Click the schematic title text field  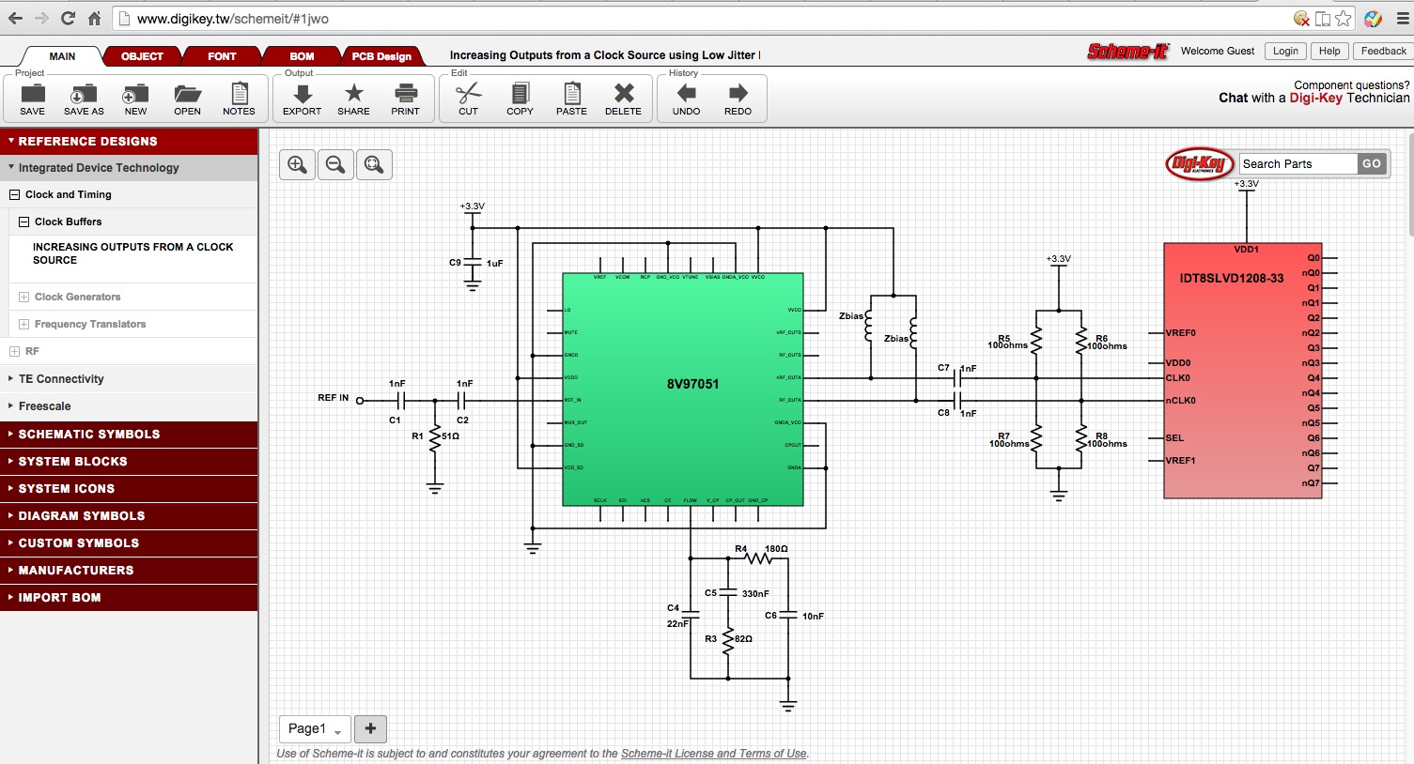click(x=604, y=55)
